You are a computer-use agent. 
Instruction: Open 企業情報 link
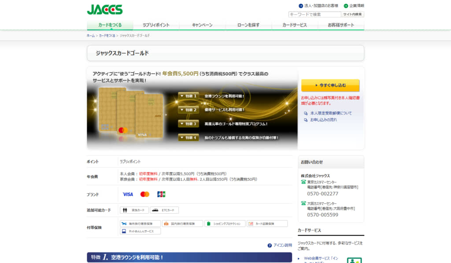click(x=357, y=6)
